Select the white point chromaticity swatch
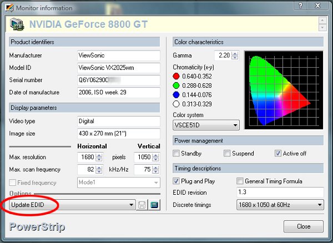 [x=176, y=104]
